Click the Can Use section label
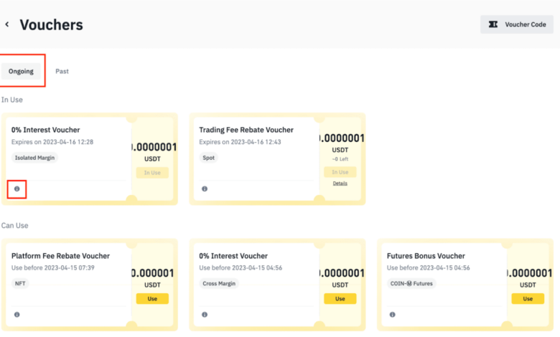The width and height of the screenshot is (560, 337). tap(14, 225)
